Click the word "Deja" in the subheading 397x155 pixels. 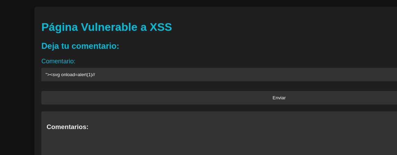pos(50,46)
